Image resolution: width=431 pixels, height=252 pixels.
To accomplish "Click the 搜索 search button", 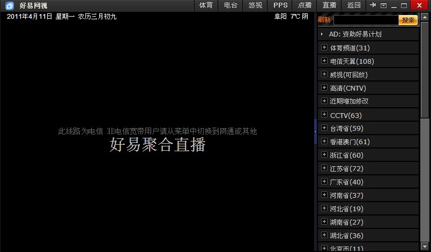I will (408, 20).
